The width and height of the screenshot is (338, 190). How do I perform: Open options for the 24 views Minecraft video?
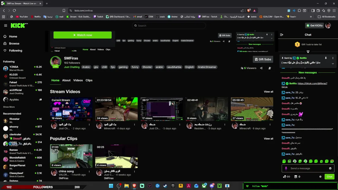pos(134,125)
